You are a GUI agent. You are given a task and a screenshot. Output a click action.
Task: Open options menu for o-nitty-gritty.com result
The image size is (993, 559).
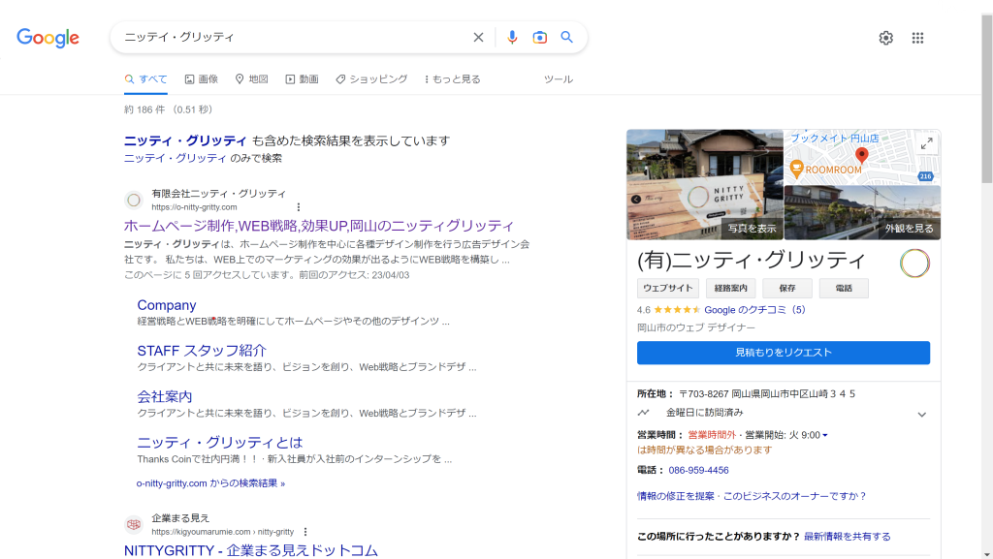tap(299, 207)
